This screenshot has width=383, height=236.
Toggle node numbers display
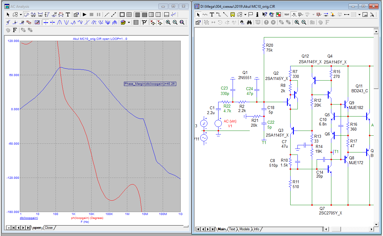pos(300,14)
